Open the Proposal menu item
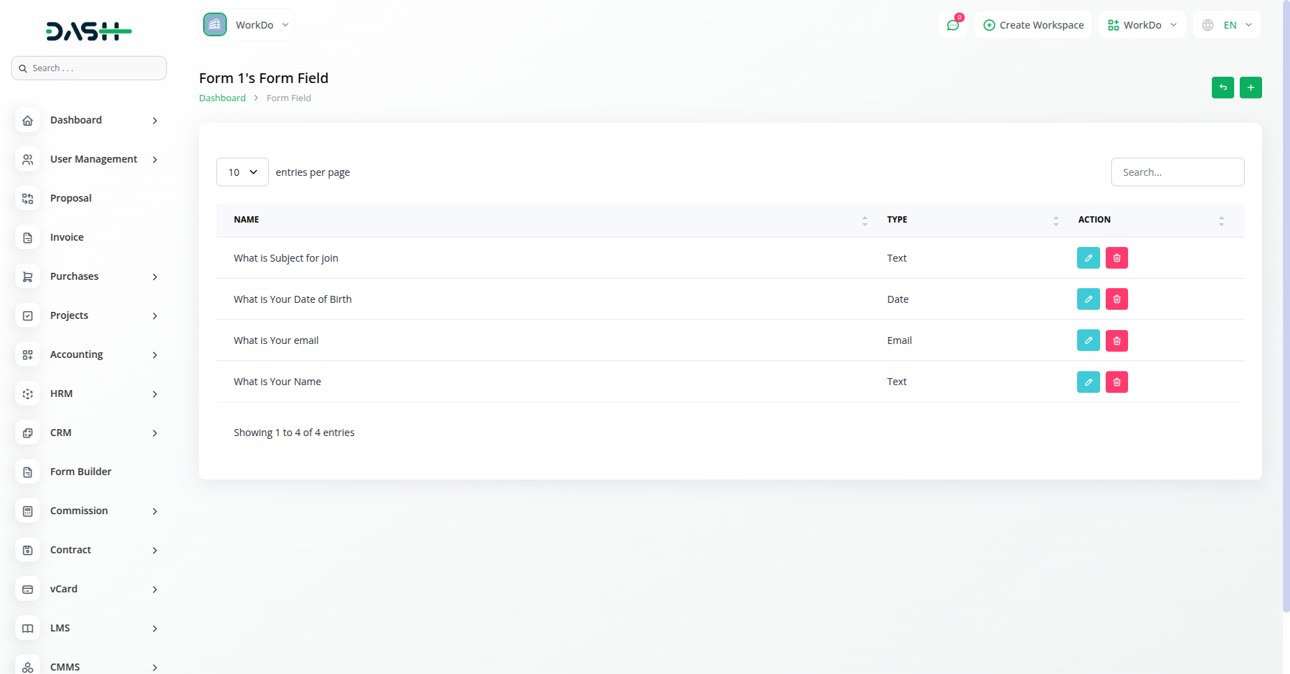Screen dimensions: 1290x674 click(x=71, y=198)
